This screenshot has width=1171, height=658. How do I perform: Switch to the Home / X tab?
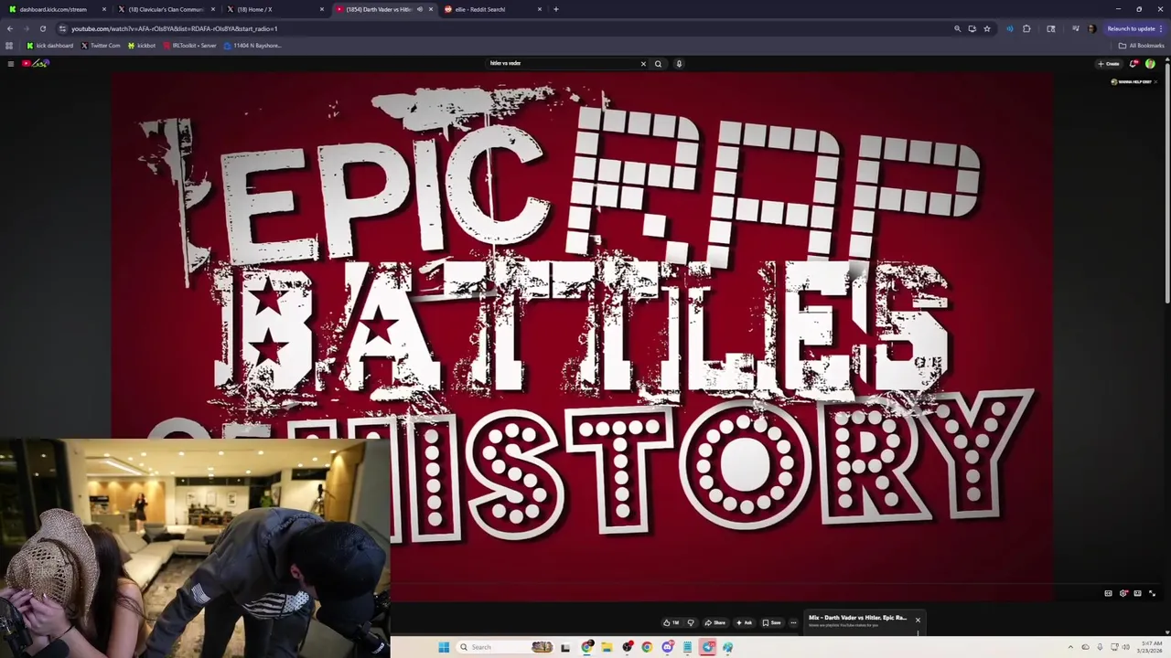pos(274,9)
